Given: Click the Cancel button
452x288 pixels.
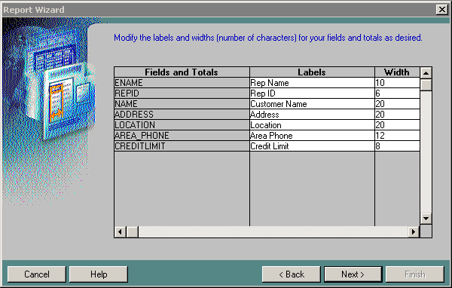Looking at the screenshot, I should tap(37, 274).
